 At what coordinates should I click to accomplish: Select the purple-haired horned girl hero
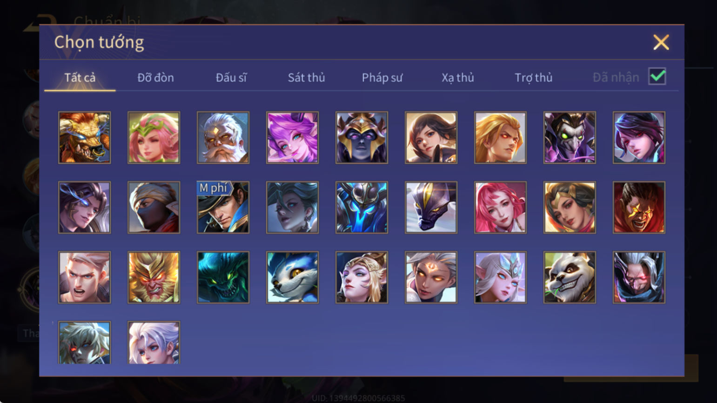point(292,137)
